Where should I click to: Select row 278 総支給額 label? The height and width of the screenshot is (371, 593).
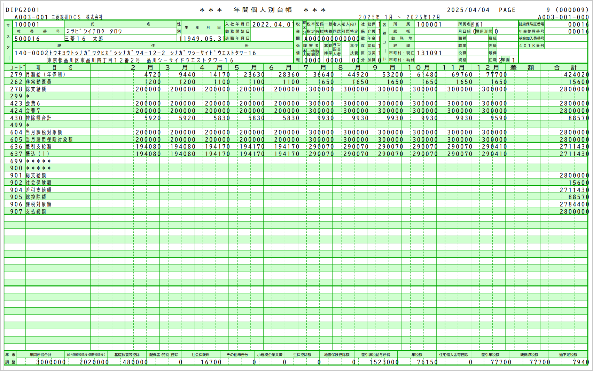coord(36,89)
